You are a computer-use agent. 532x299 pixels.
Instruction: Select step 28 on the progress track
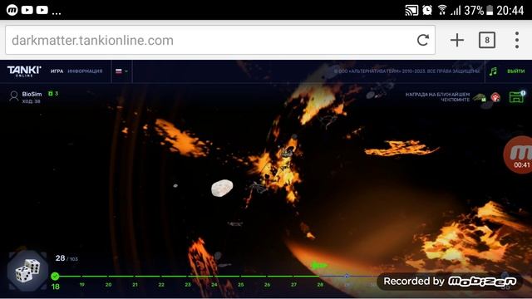tap(320, 284)
